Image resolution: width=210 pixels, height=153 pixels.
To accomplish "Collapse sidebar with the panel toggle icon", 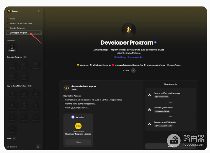I will 39,11.
